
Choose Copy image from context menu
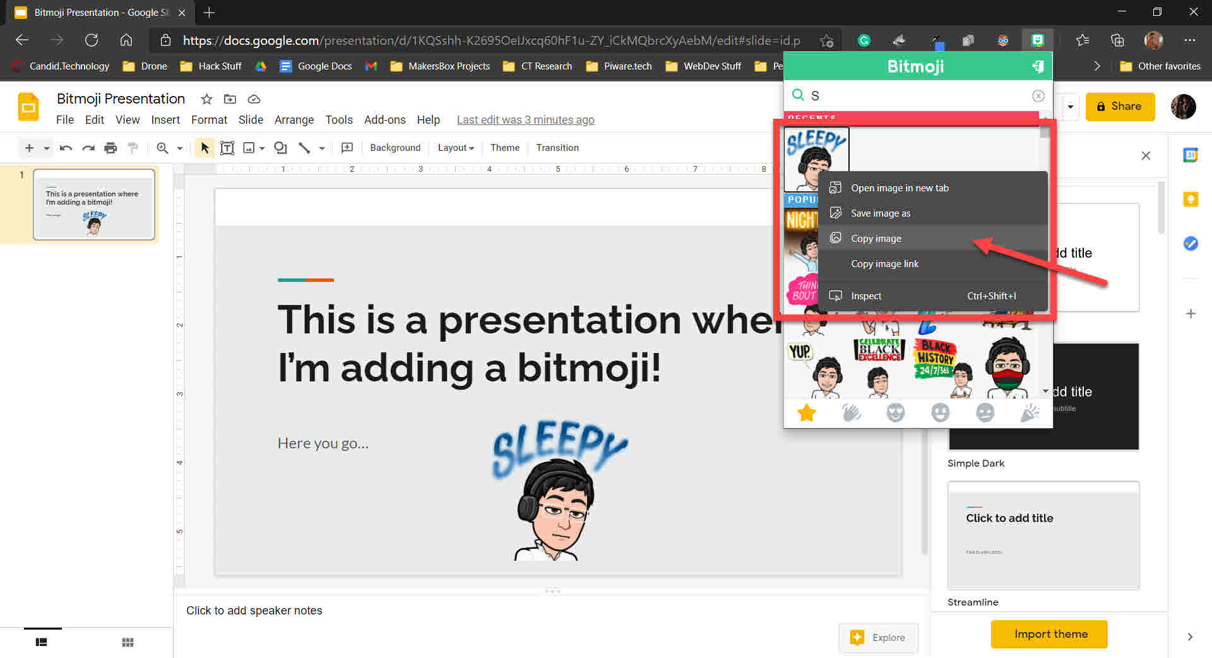coord(933,239)
